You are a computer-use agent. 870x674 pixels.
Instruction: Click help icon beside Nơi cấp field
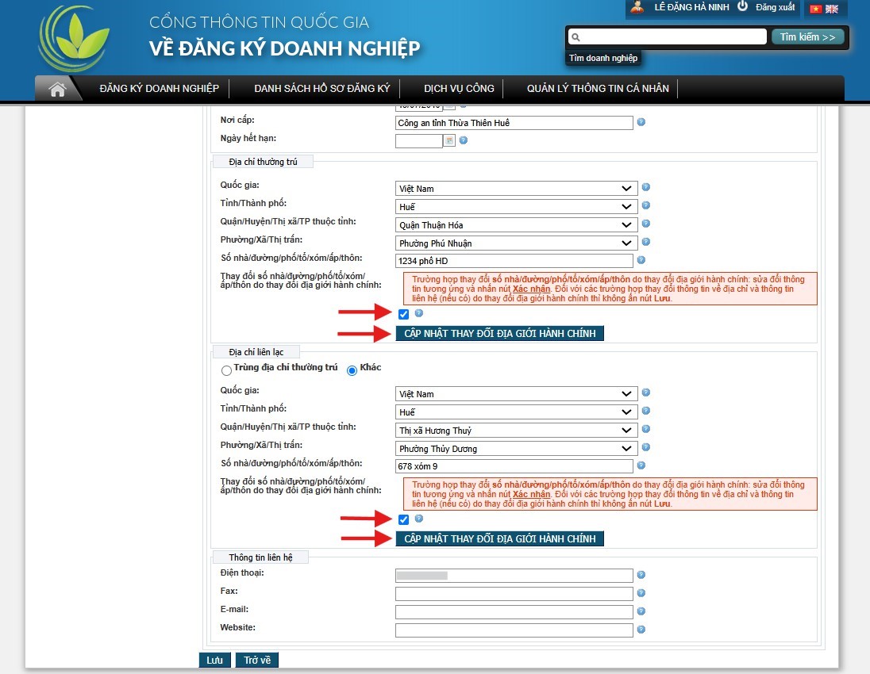coord(641,122)
